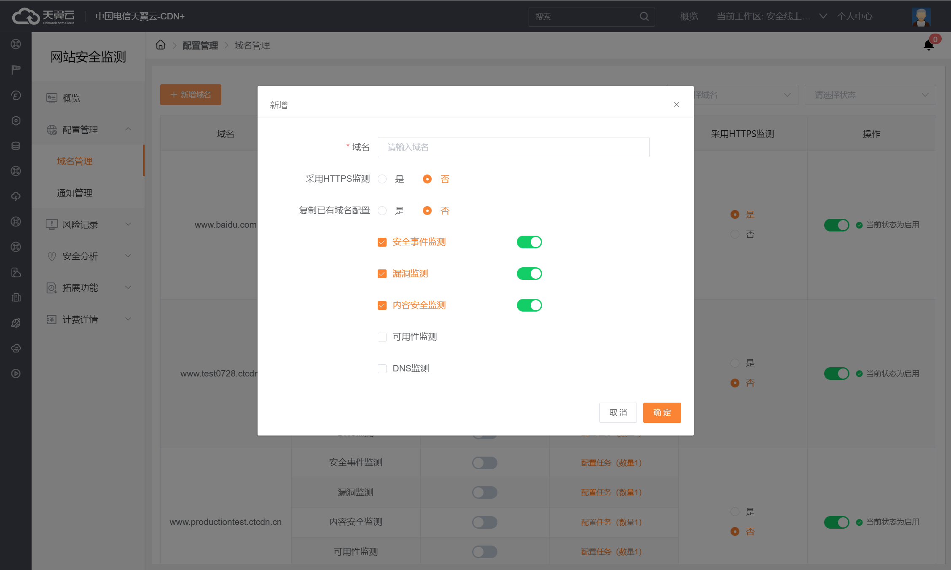
Task: Click the home icon in breadcrumb
Action: (x=161, y=45)
